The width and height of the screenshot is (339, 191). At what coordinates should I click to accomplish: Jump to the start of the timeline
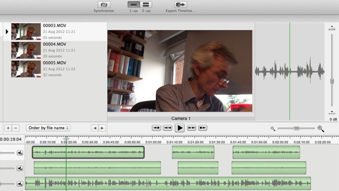156,128
